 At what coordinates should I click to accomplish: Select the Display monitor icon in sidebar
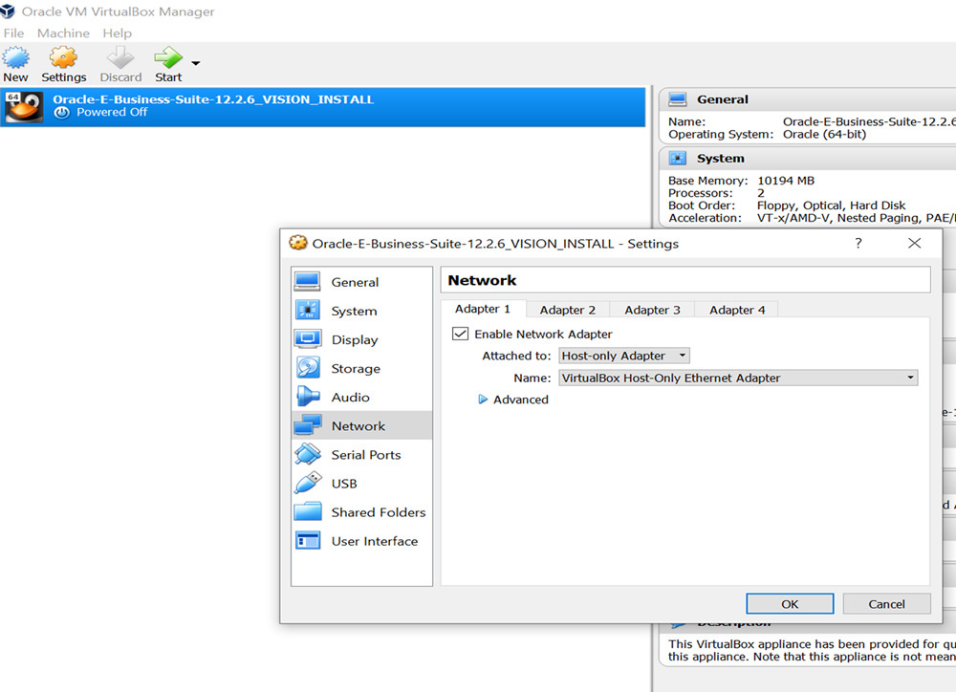click(308, 339)
